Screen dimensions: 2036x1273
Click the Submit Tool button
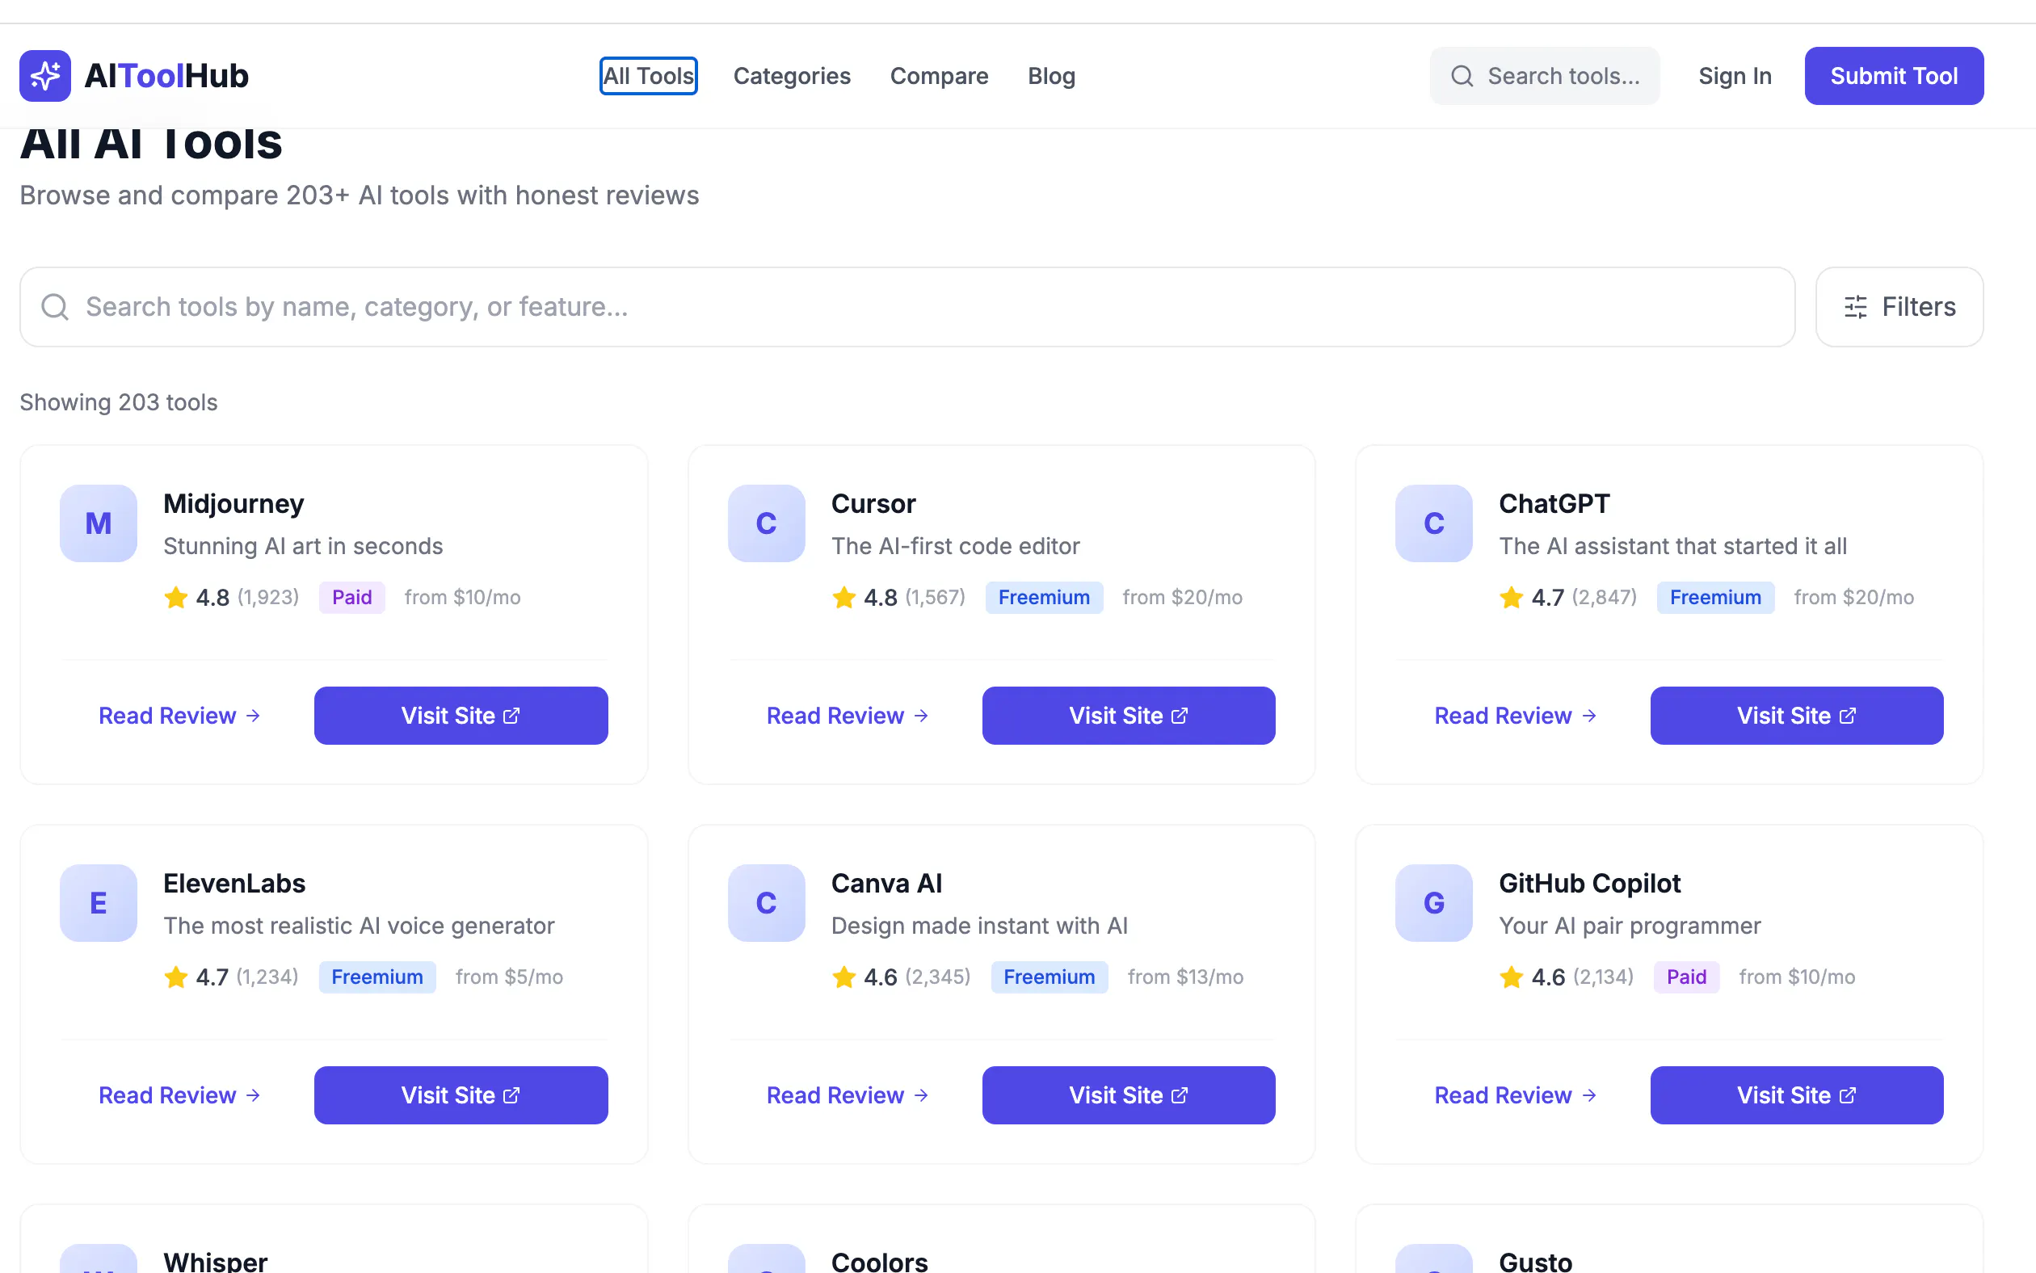1894,77
